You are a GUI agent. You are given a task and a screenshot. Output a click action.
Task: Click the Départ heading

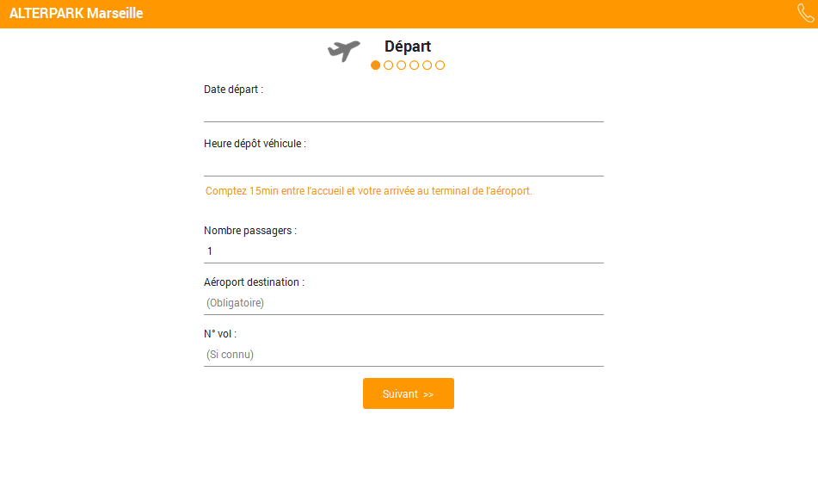tap(408, 46)
